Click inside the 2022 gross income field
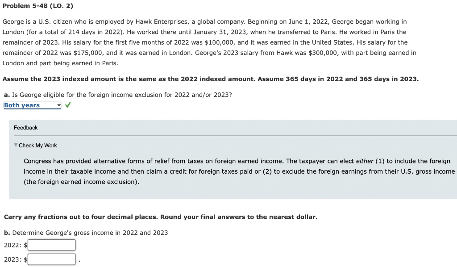The height and width of the screenshot is (267, 457). 51,245
